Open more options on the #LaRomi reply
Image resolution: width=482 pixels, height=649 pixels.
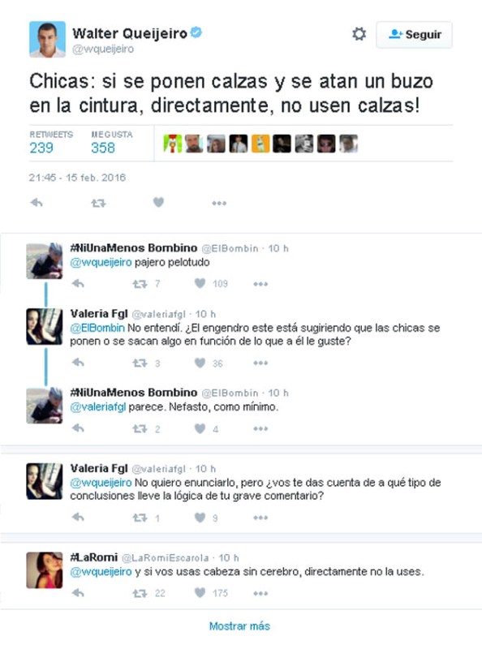pyautogui.click(x=260, y=594)
